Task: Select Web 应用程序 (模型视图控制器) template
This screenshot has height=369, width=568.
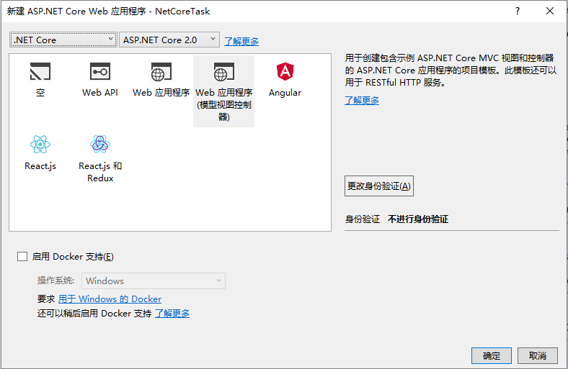Action: (x=224, y=91)
